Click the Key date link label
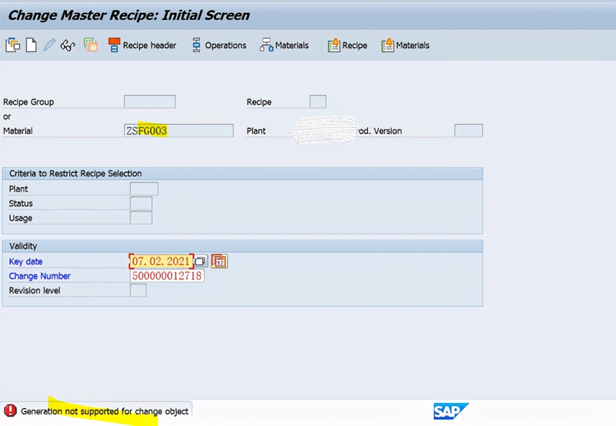 [26, 261]
